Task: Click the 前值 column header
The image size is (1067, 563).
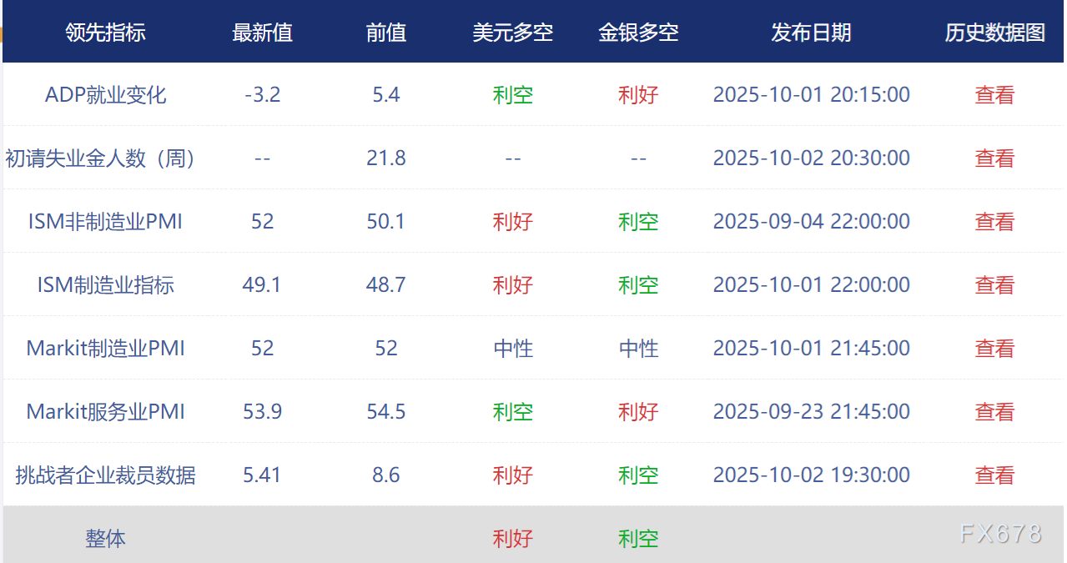Action: coord(386,33)
